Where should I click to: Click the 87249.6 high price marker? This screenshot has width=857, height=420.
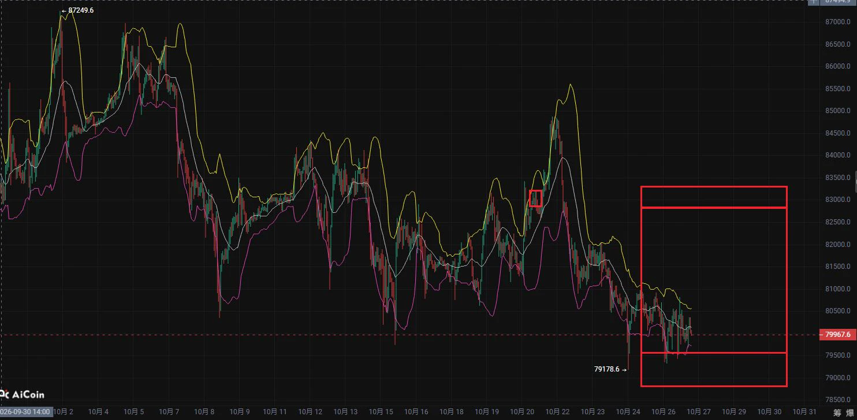[x=77, y=10]
